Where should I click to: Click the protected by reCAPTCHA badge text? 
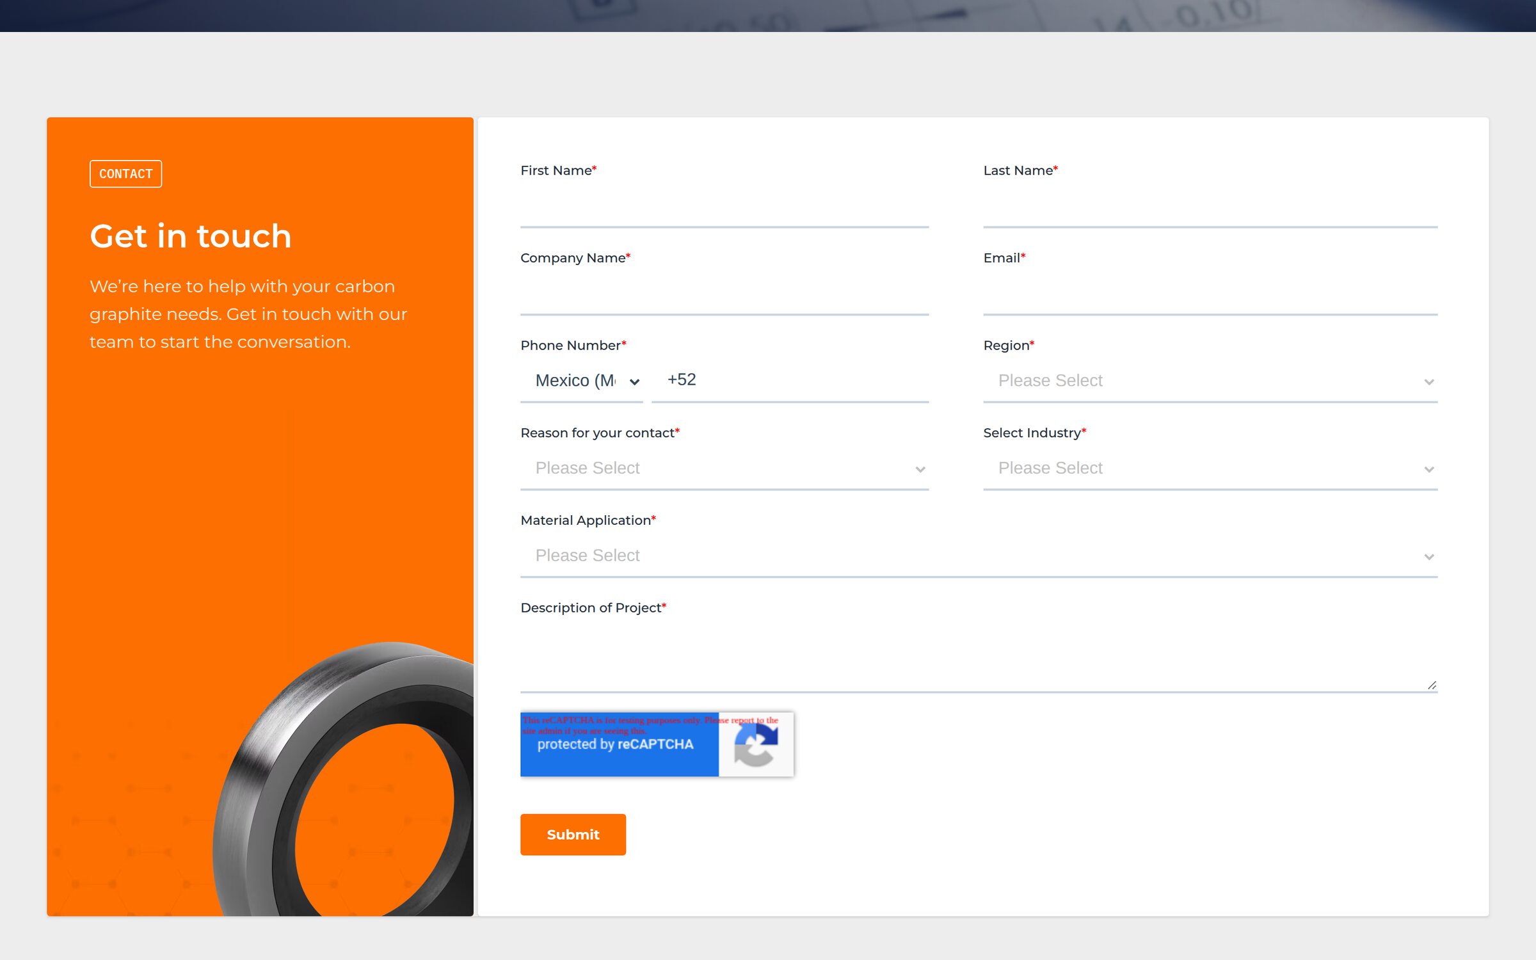(615, 744)
